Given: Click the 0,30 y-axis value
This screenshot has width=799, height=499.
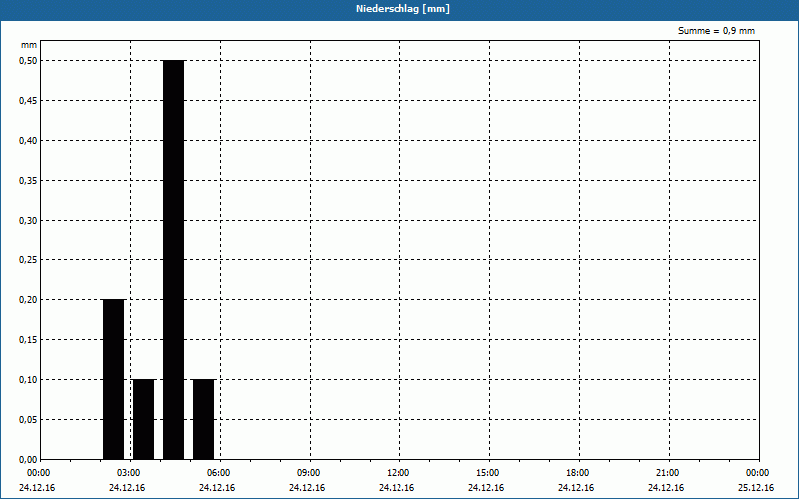Looking at the screenshot, I should coord(28,220).
